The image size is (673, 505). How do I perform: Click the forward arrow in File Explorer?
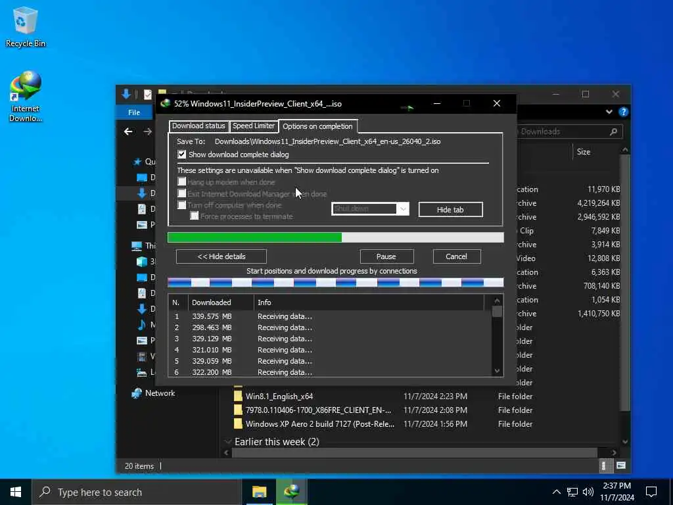[x=147, y=132]
